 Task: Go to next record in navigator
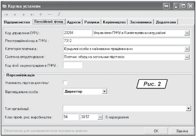tap(24, 14)
